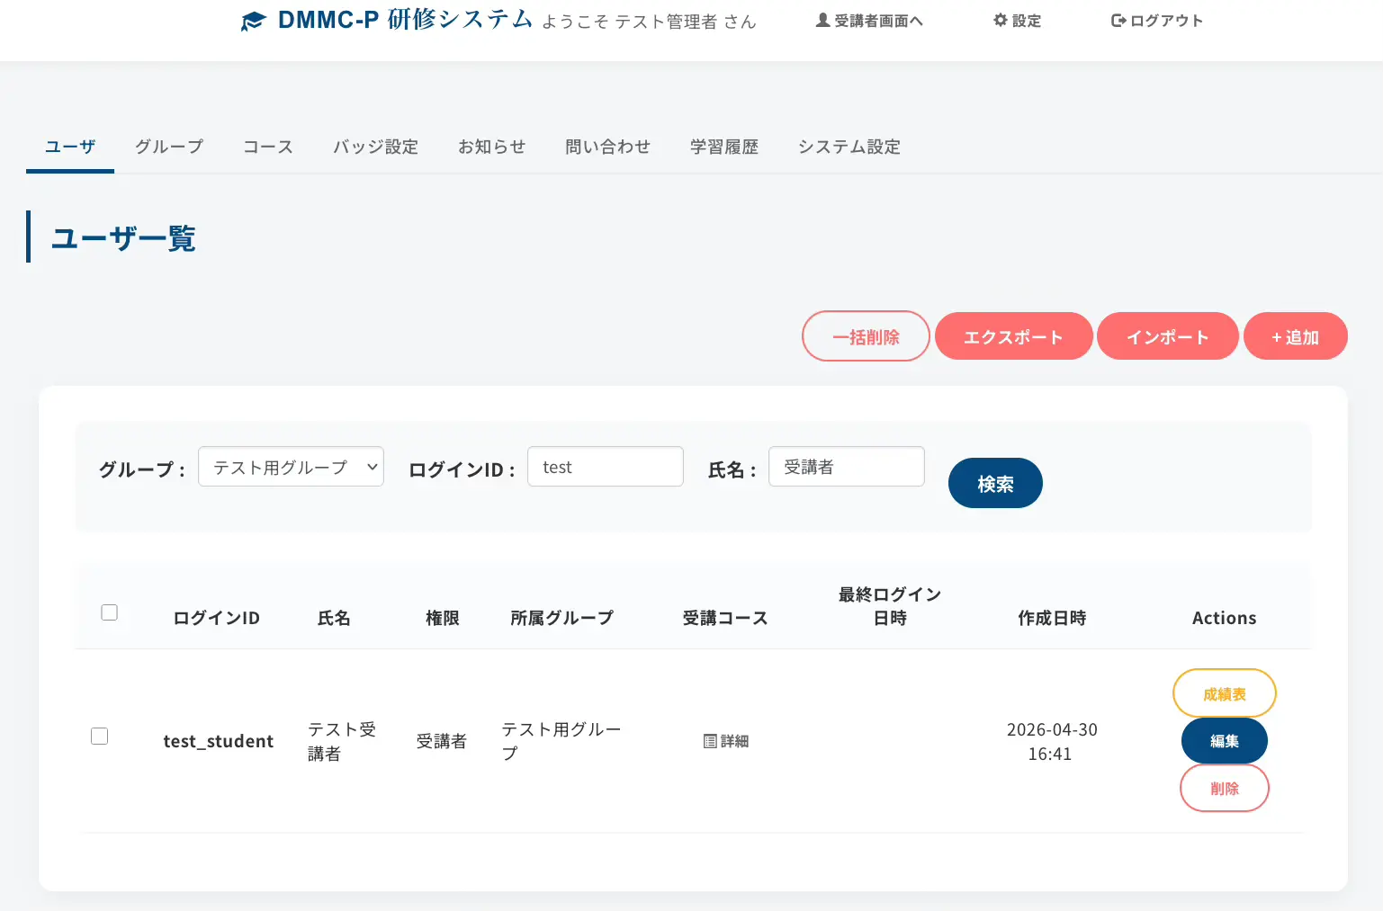Check the box for test_student row
1383x911 pixels.
click(100, 736)
